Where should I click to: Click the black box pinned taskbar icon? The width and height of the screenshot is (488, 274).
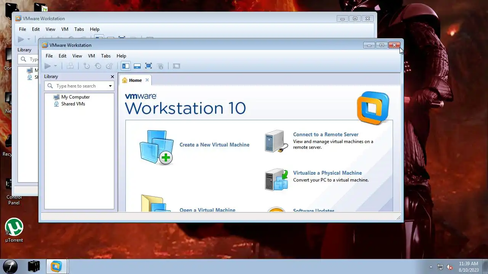click(34, 266)
